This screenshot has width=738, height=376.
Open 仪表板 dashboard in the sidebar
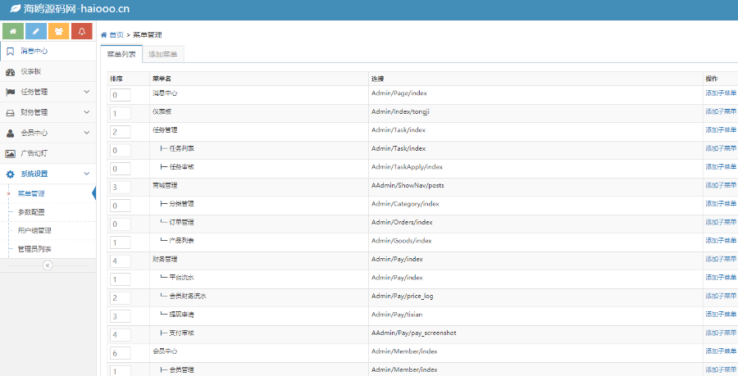[31, 71]
